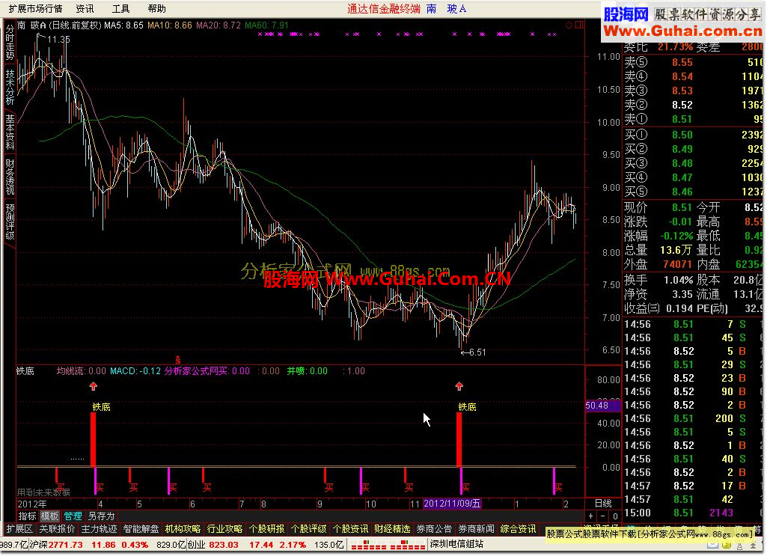Open 财务透视 side tab
767x556 pixels.
(10, 177)
